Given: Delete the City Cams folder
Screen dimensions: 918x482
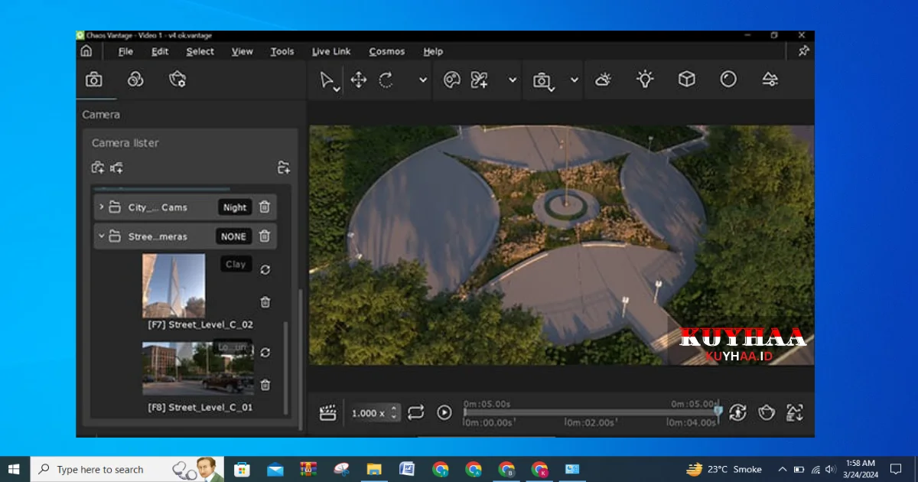Looking at the screenshot, I should [265, 207].
